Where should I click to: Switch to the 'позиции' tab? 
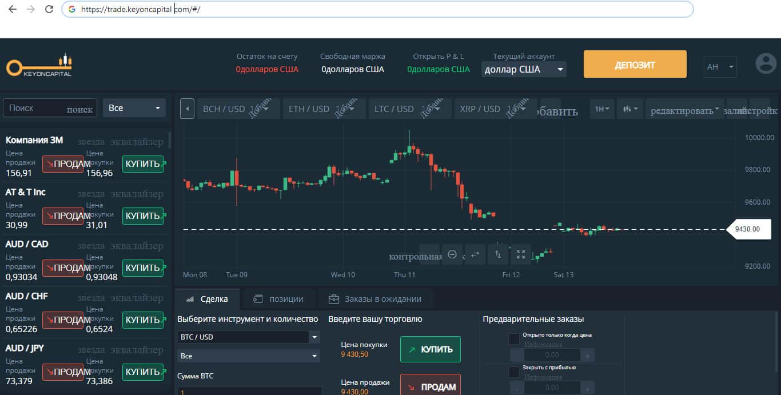click(278, 299)
